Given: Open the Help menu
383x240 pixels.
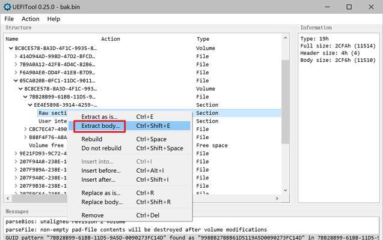Looking at the screenshot, I should coord(54,19).
